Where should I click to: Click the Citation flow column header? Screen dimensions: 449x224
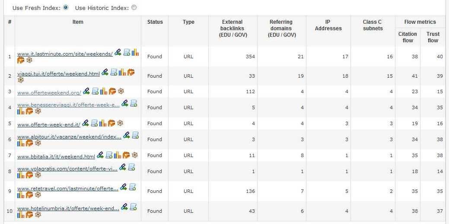[408, 37]
